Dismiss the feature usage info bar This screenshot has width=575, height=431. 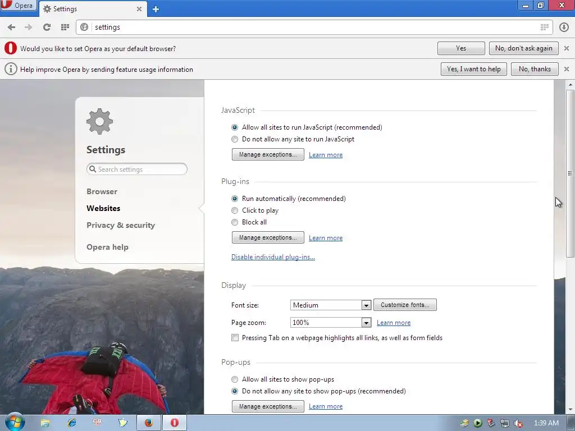click(x=567, y=69)
